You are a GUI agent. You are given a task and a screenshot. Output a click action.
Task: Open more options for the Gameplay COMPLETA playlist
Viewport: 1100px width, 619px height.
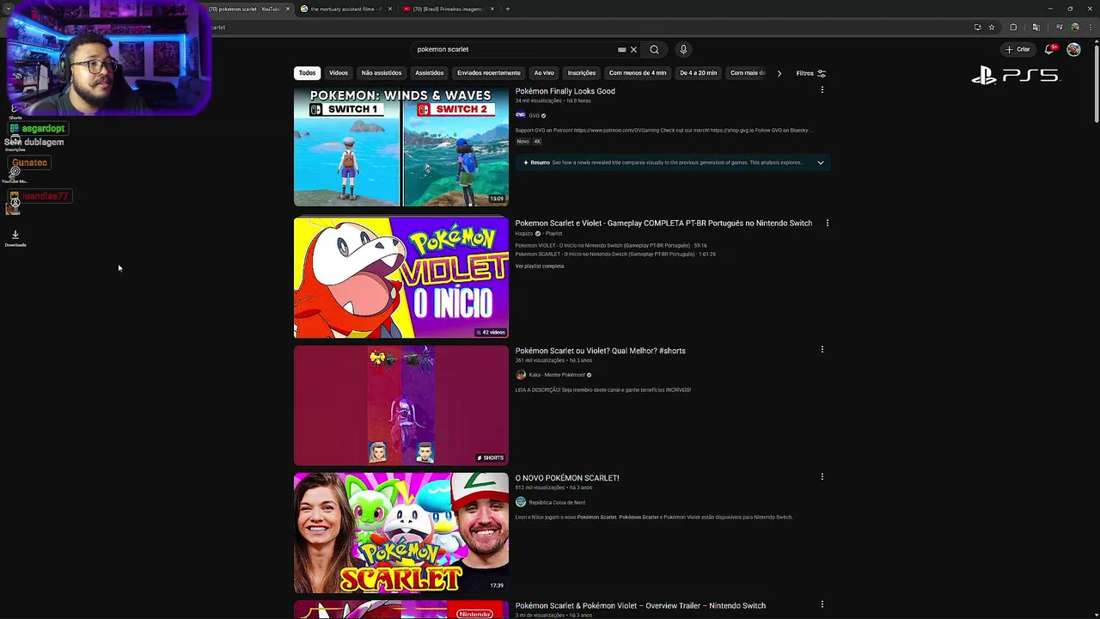pos(828,223)
